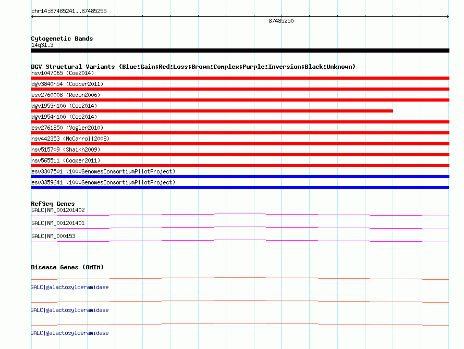Click the first orange OMIM gene line
This screenshot has height=349, width=464.
240,278
